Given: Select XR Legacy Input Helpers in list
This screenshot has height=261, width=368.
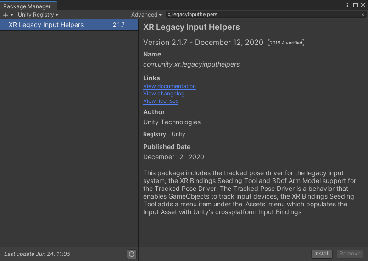Looking at the screenshot, I should coord(69,25).
